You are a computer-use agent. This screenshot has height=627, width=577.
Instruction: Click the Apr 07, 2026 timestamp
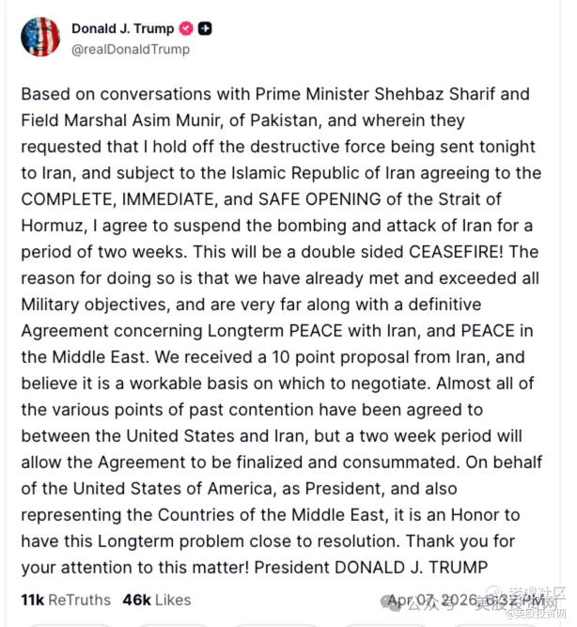pyautogui.click(x=463, y=600)
